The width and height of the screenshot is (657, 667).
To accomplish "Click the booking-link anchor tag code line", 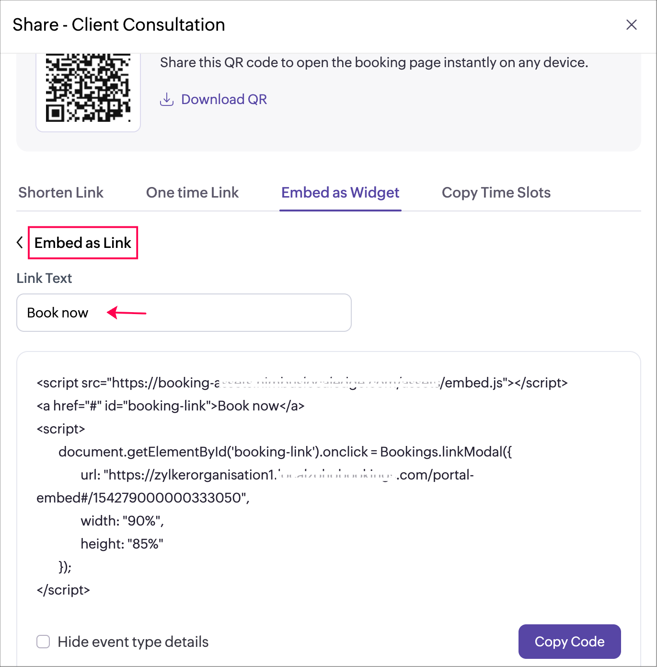I will click(x=171, y=406).
